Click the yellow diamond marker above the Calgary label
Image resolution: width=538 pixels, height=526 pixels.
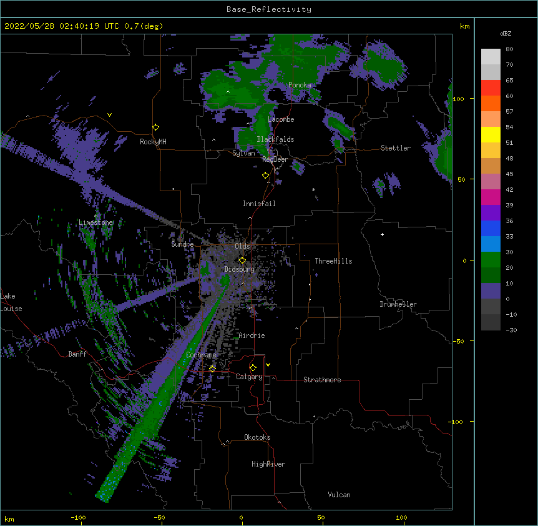coord(253,368)
